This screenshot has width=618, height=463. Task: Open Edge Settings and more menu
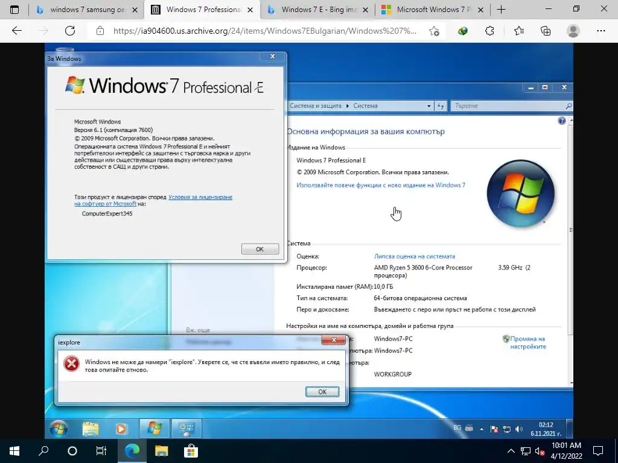pos(600,31)
